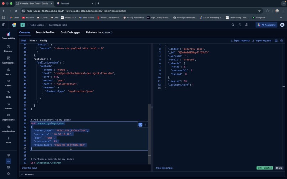Open Cases from the sidebar
Viewport: 287px width, 179px height.
click(8, 83)
